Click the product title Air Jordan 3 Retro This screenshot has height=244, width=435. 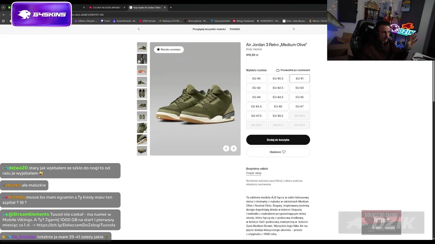(276, 45)
